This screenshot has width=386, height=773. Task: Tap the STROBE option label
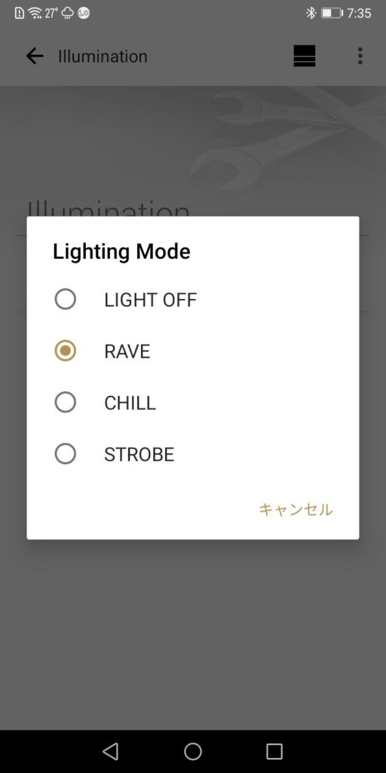[x=139, y=454]
